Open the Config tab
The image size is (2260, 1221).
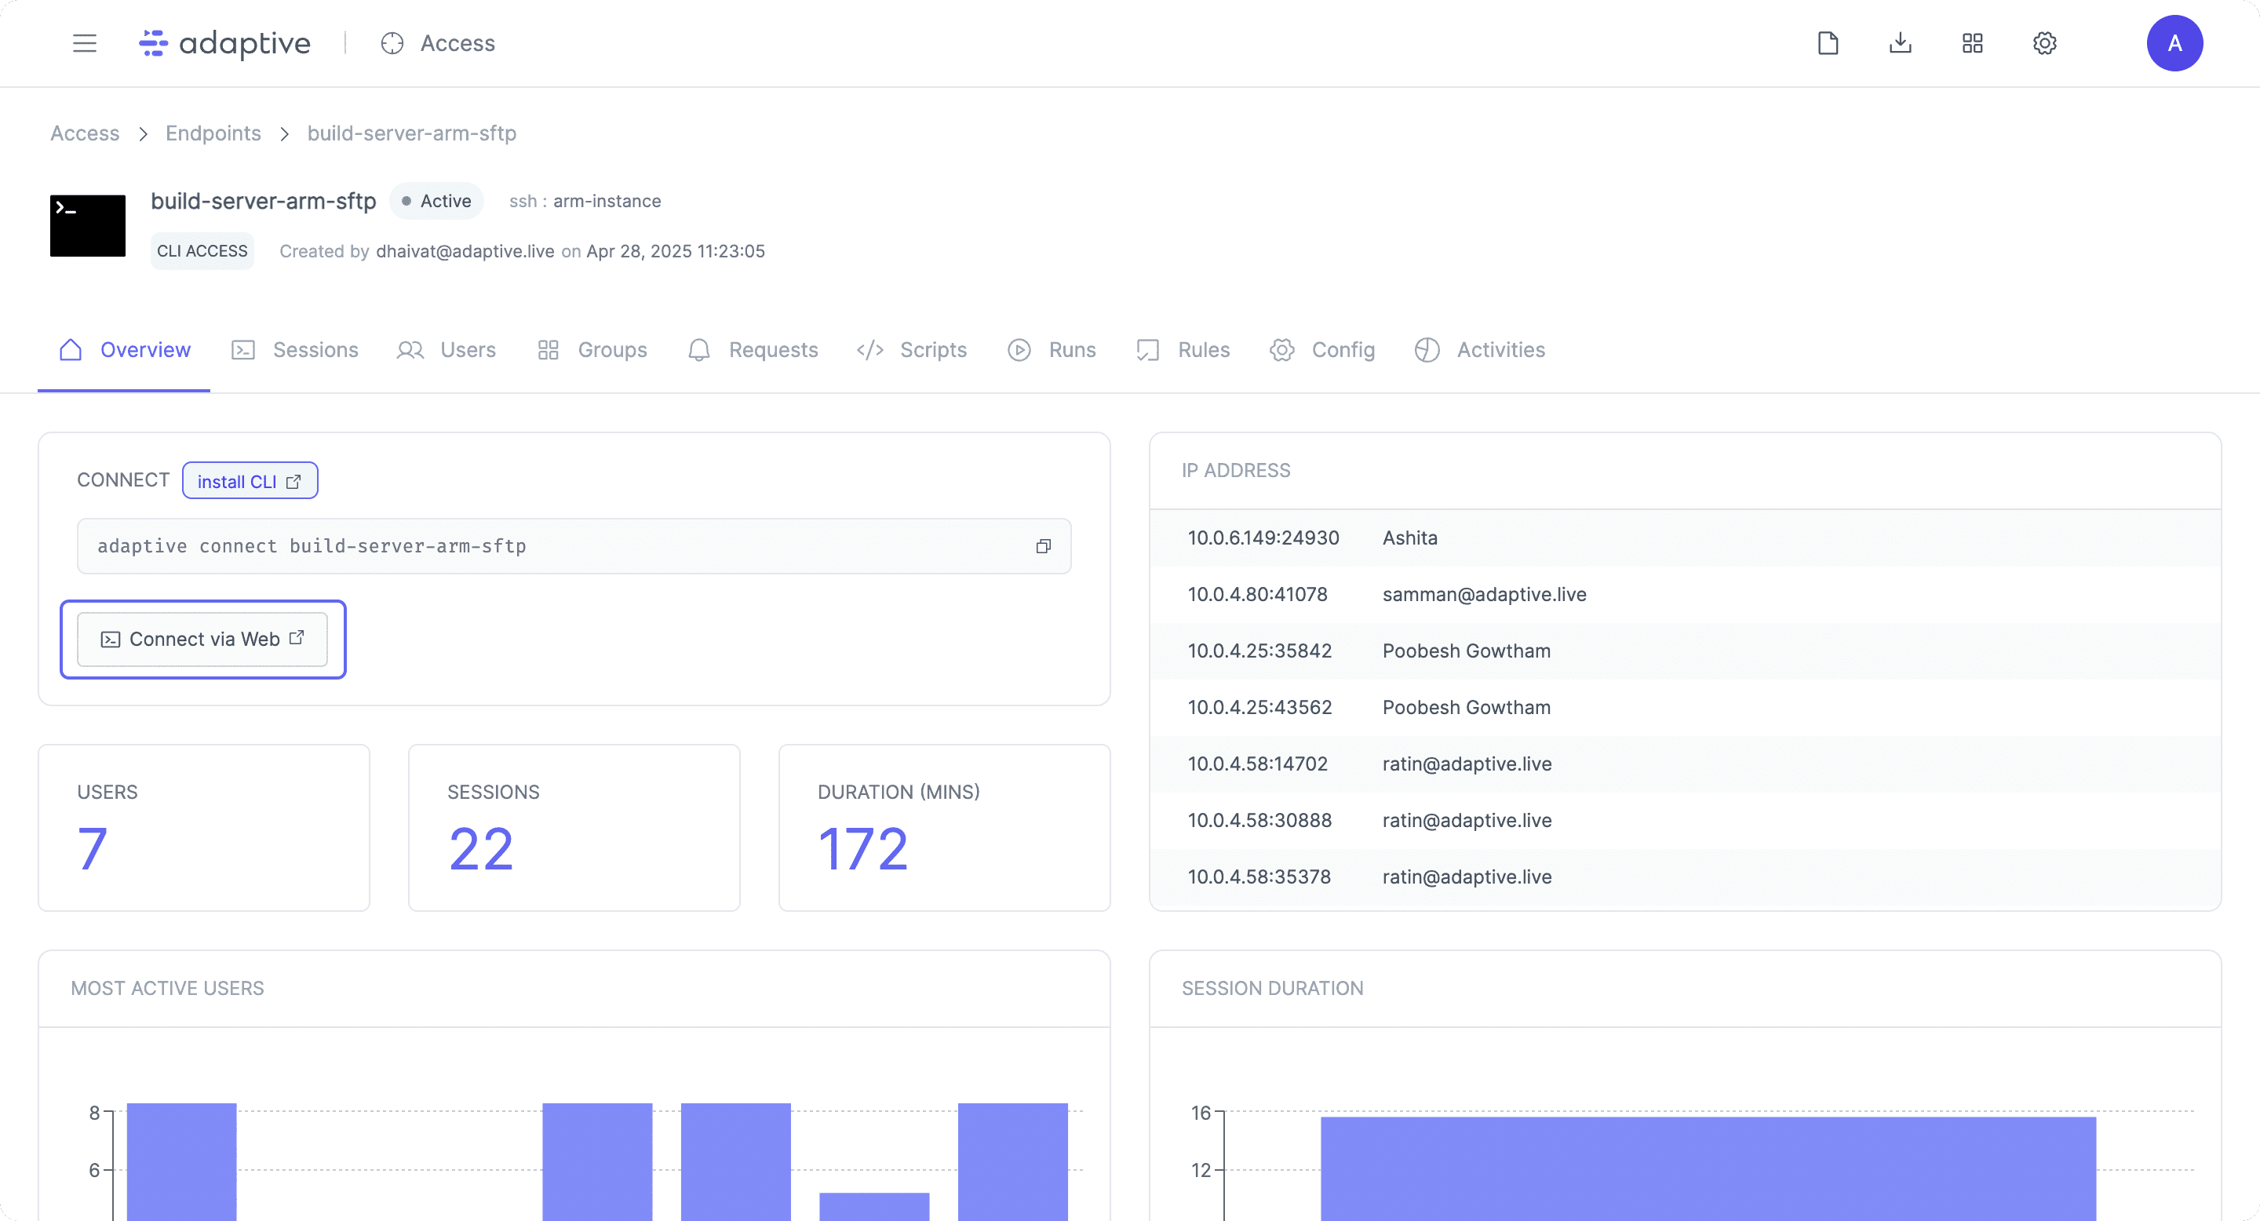coord(1323,350)
